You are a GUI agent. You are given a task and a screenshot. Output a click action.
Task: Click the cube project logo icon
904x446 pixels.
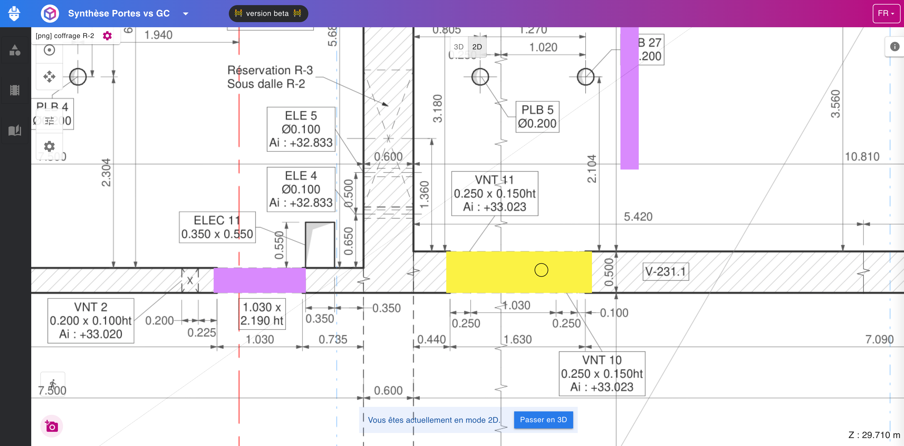(x=50, y=14)
